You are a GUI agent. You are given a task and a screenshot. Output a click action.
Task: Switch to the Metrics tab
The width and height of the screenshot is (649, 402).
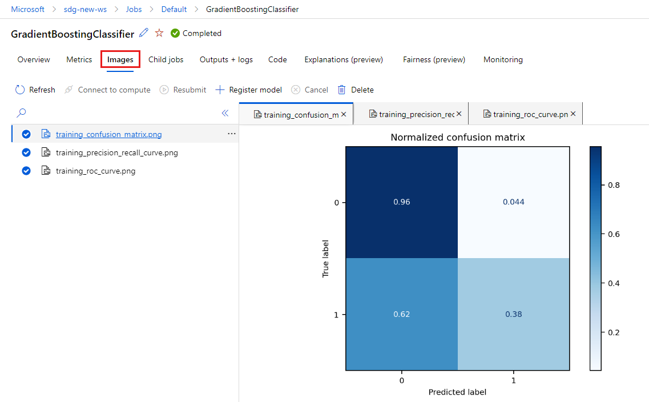(79, 59)
